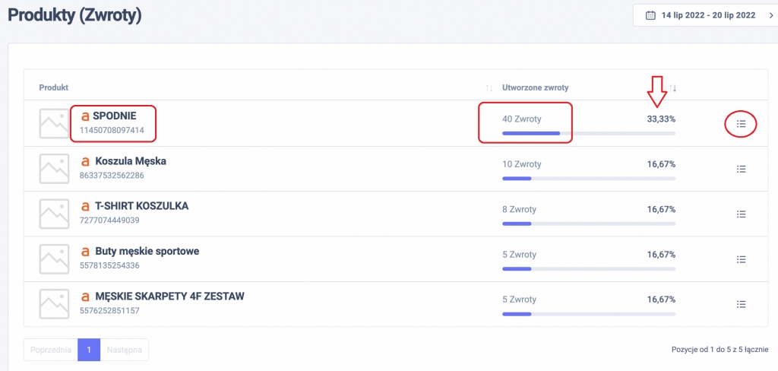Screen dimensions: 778x371
Task: Select page 1 in pagination
Action: pos(89,350)
